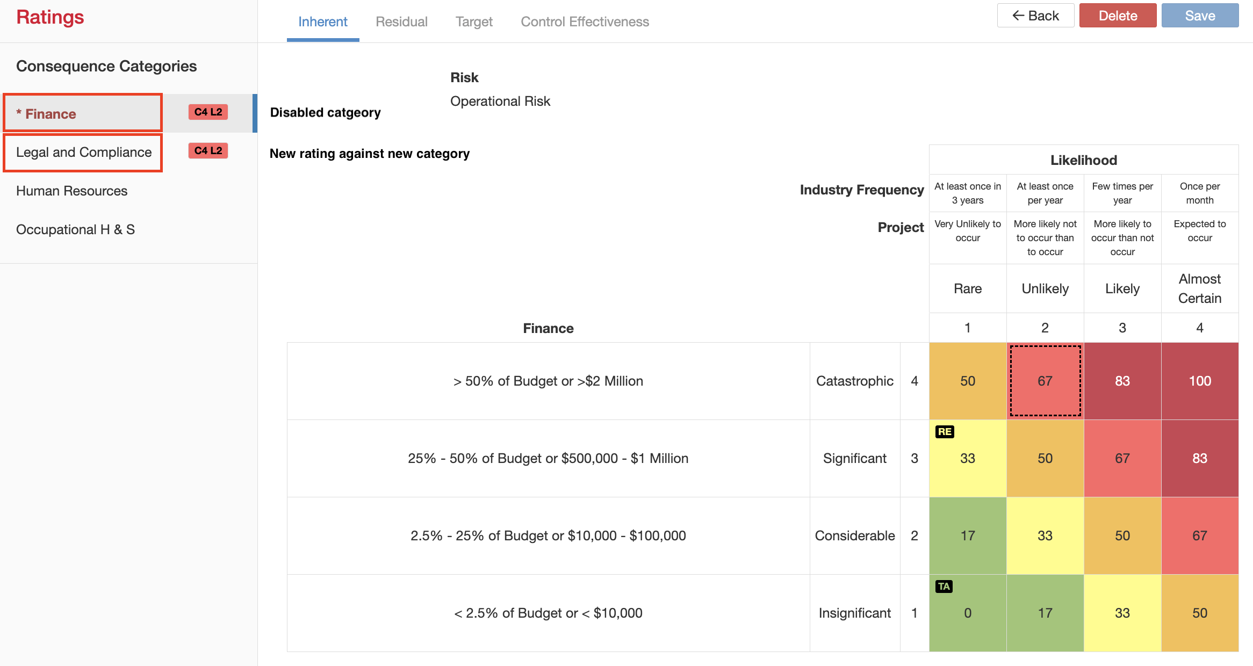Image resolution: width=1253 pixels, height=666 pixels.
Task: Click the Save button
Action: [x=1200, y=16]
